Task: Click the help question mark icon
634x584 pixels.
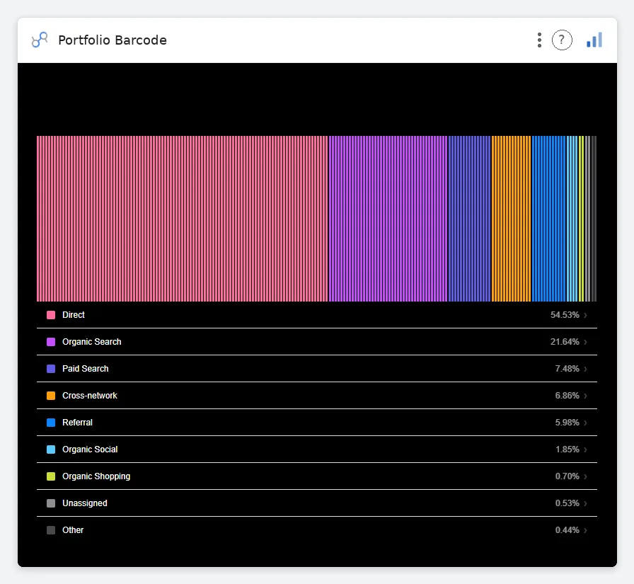Action: 562,40
